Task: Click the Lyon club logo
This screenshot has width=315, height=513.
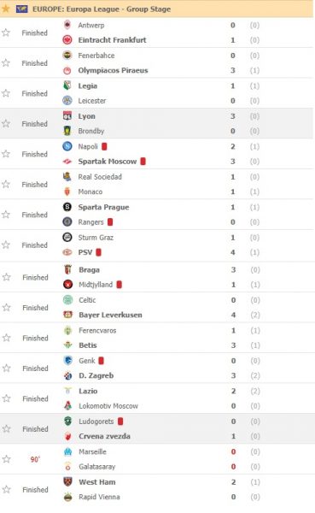Action: click(x=67, y=115)
